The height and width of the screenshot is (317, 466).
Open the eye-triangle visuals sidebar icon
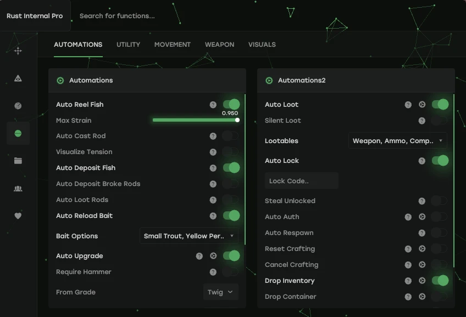pos(18,78)
